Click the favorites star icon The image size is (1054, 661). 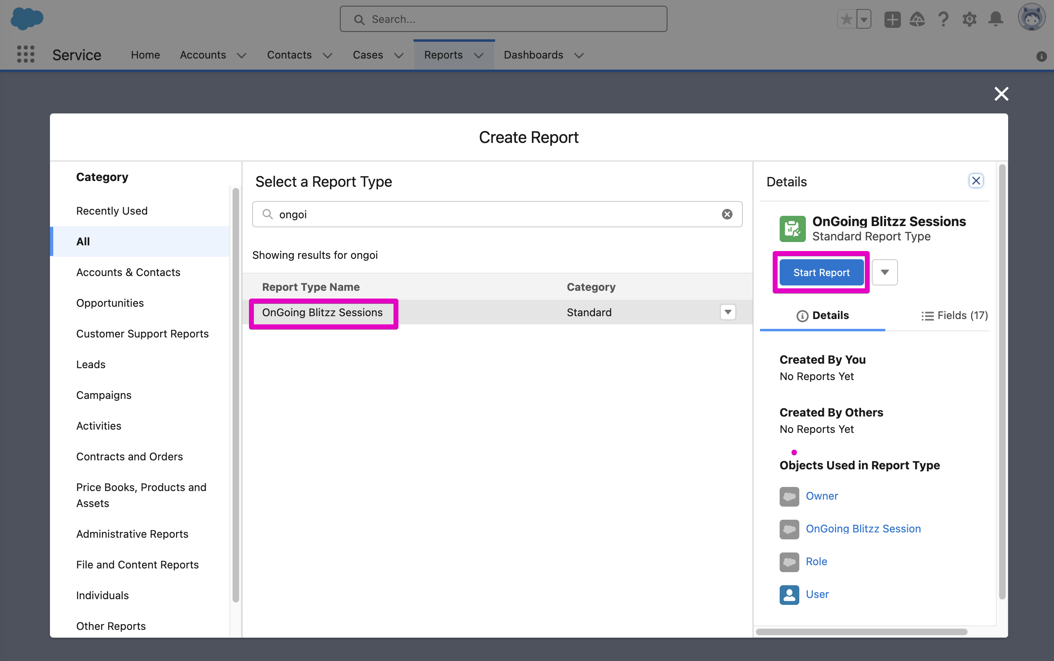pos(846,20)
